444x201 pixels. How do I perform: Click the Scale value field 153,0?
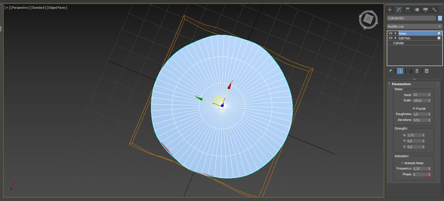pyautogui.click(x=420, y=101)
